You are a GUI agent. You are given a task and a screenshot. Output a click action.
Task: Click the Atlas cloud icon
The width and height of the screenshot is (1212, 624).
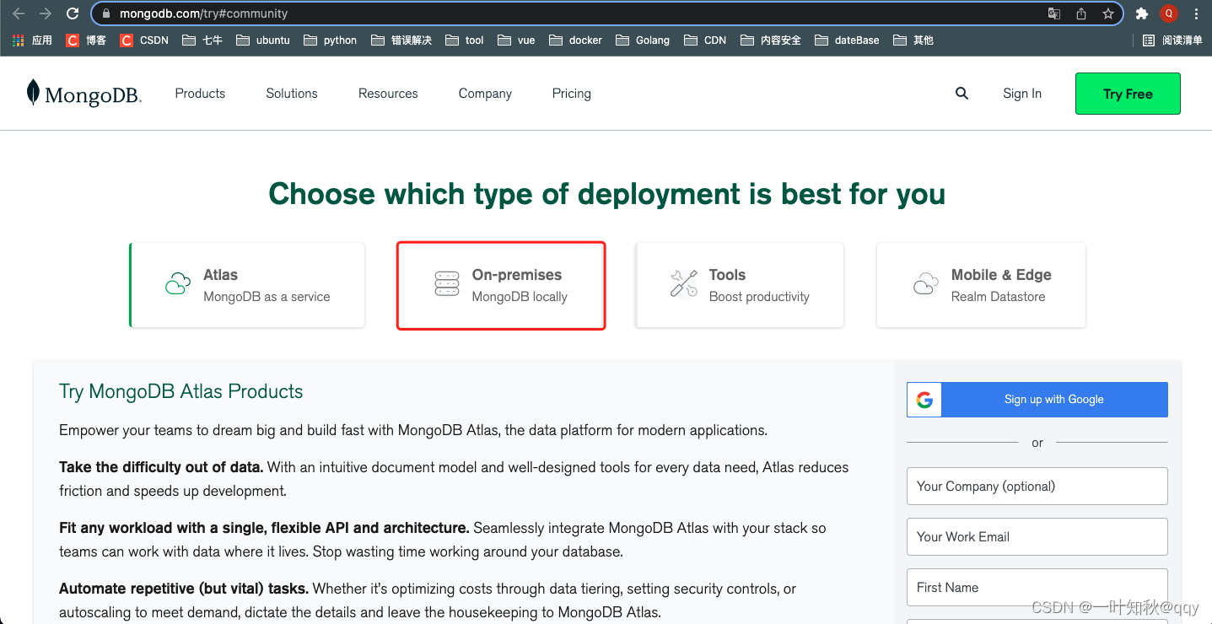[x=178, y=284]
